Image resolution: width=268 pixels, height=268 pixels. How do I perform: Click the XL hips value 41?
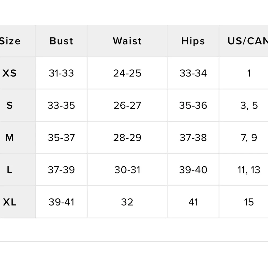(193, 202)
